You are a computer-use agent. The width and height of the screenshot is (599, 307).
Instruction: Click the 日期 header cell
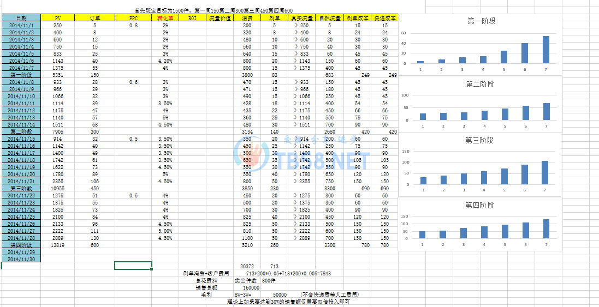pyautogui.click(x=21, y=18)
